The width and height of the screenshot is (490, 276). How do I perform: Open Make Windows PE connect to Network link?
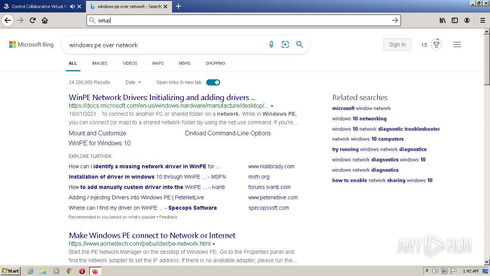[152, 235]
